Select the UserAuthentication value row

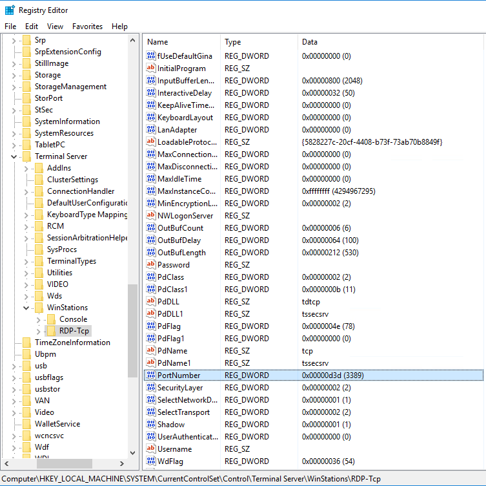(186, 437)
